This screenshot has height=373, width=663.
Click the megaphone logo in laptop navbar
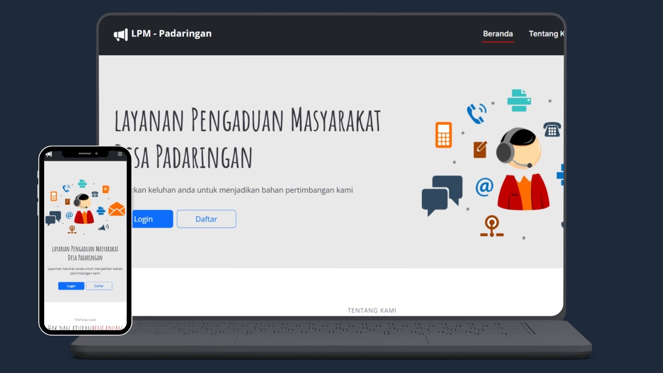coord(121,35)
